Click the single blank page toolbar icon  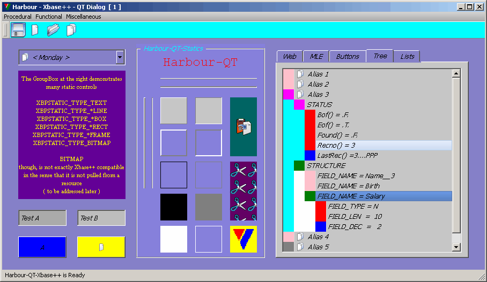(35, 30)
